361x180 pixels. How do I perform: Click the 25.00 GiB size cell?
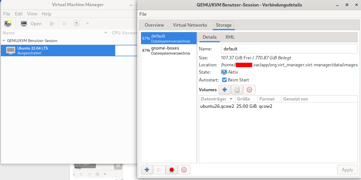pos(246,106)
